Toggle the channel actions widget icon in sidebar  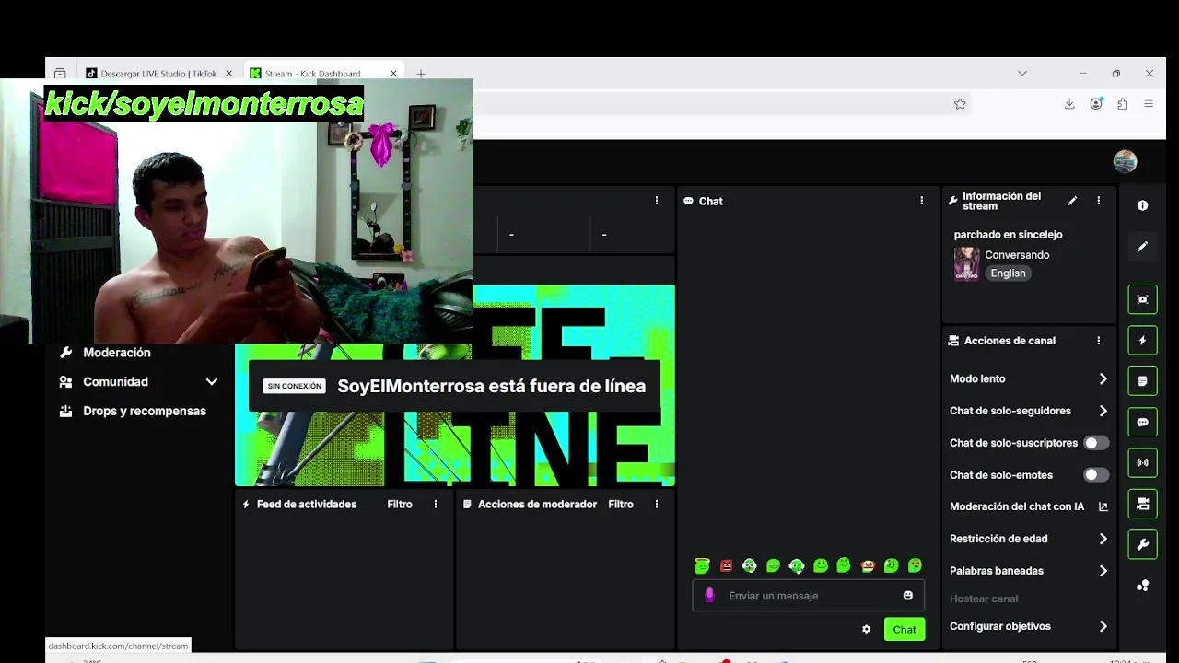(1142, 504)
